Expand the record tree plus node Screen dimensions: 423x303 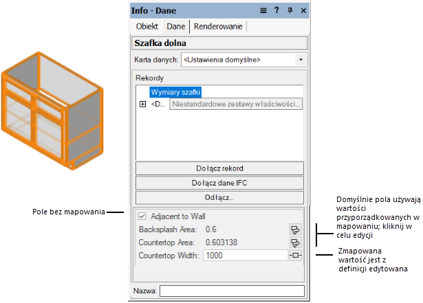tap(143, 104)
